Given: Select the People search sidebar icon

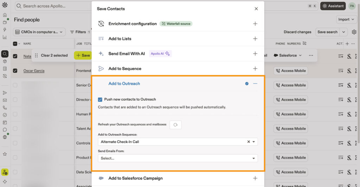Looking at the screenshot, I should (x=5, y=54).
